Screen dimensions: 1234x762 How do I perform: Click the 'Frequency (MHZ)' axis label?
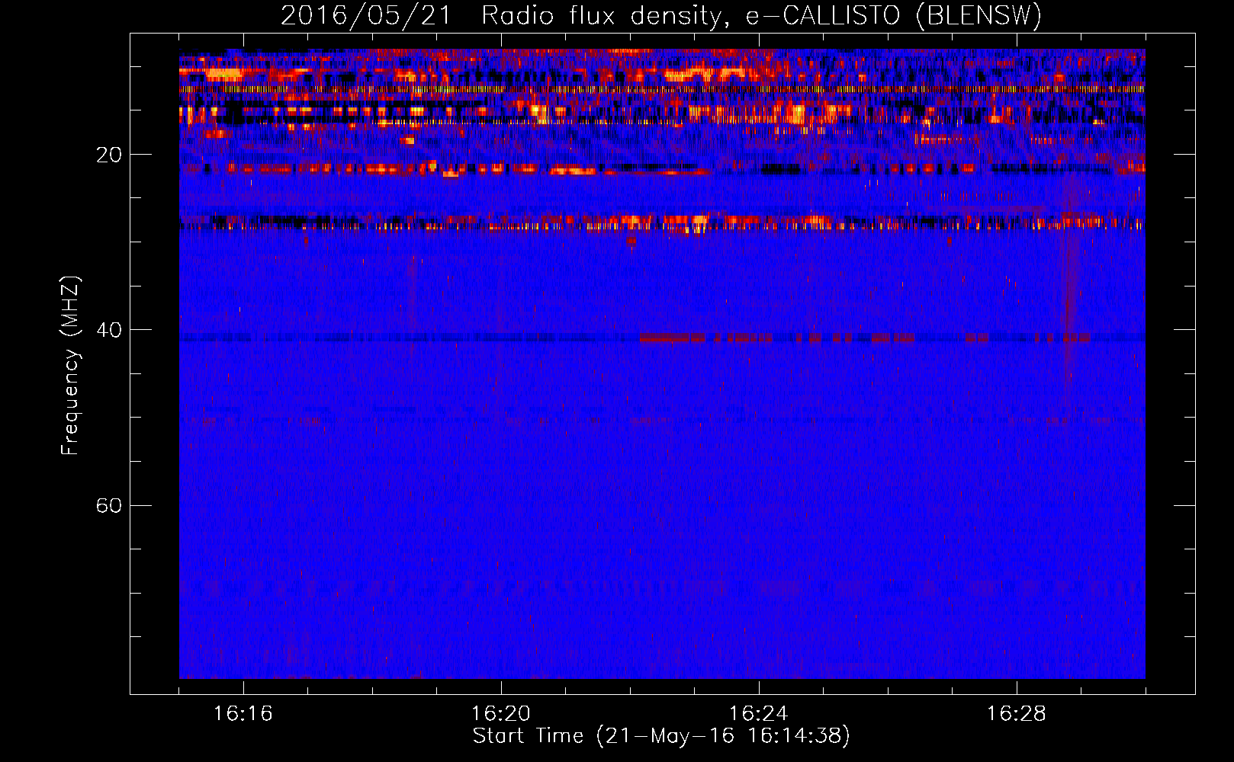click(70, 366)
